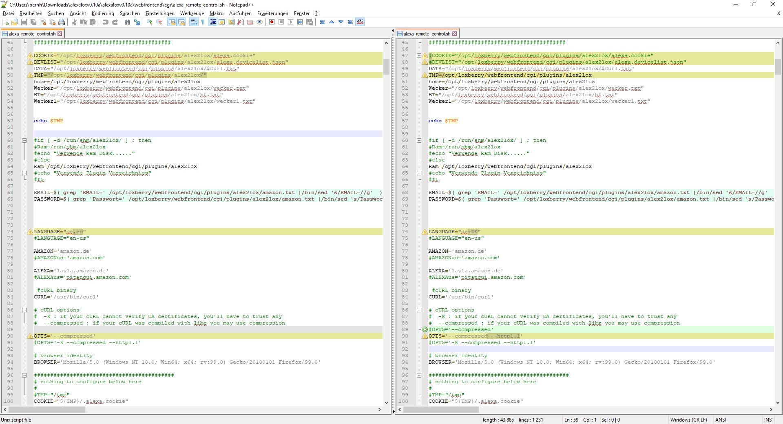Toggle synchronized vertical scrolling
The width and height of the screenshot is (783, 424).
(172, 22)
